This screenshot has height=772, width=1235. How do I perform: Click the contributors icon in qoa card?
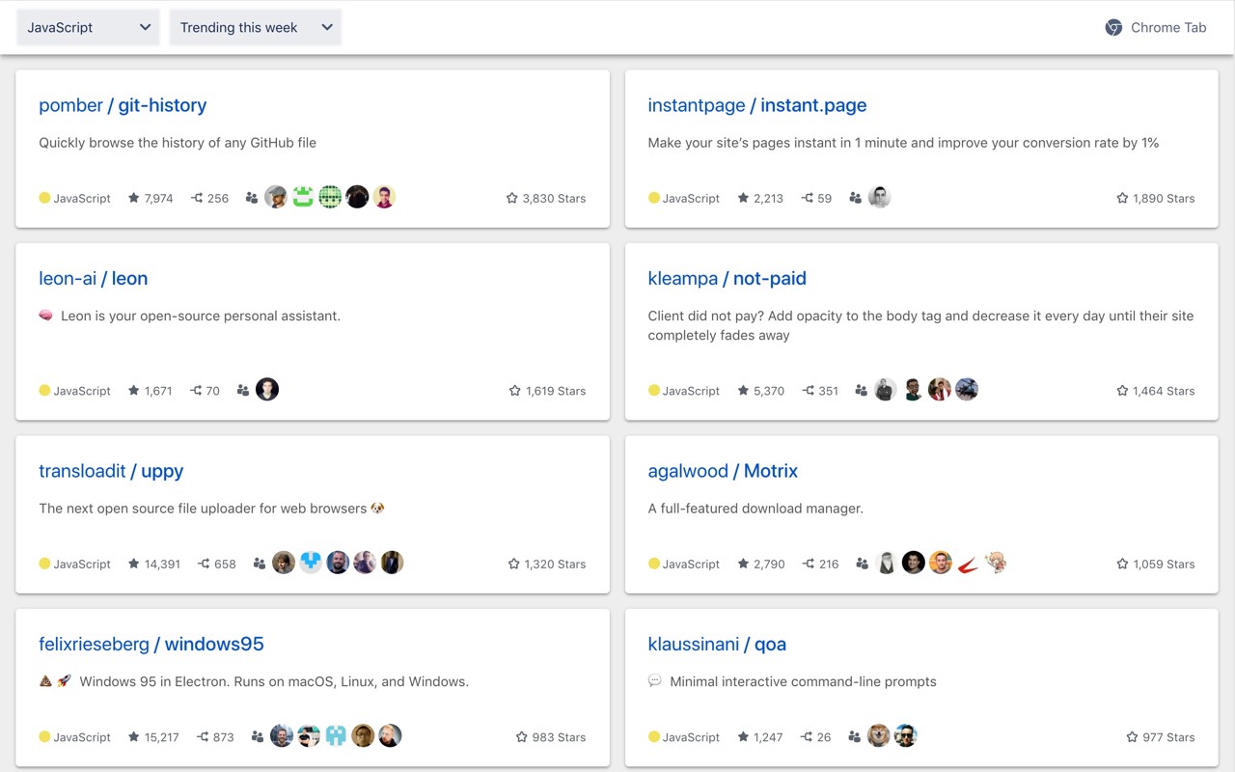[854, 737]
